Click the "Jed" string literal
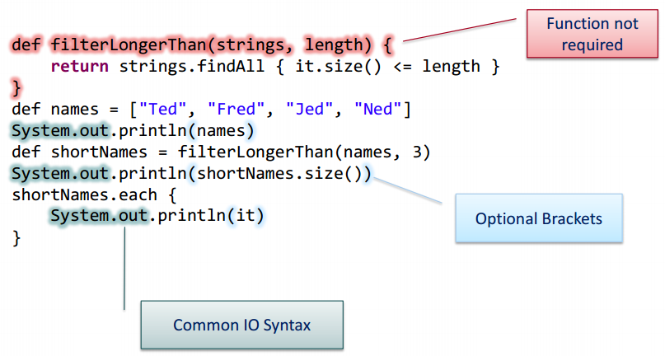The image size is (665, 356). click(x=309, y=110)
